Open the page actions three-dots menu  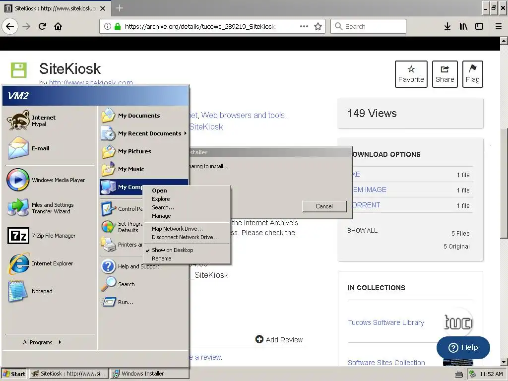[304, 26]
